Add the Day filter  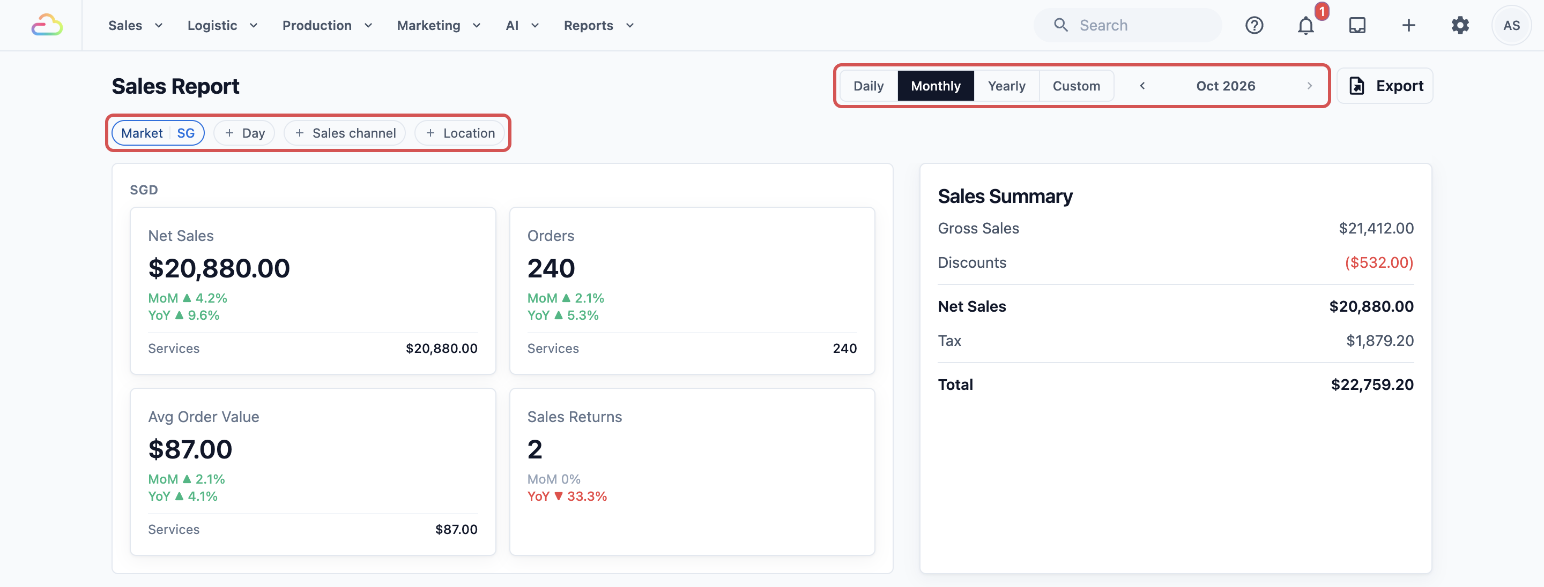(244, 133)
